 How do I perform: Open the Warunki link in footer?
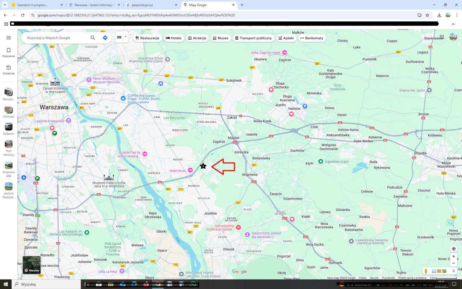[374, 278]
